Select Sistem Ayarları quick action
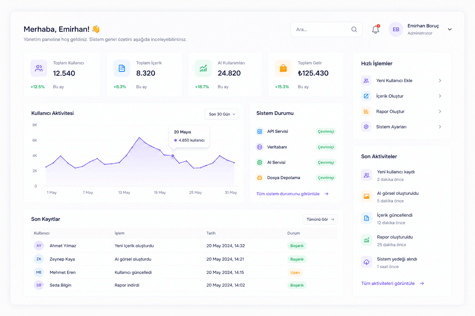Viewport: 475px width, 316px height. (402, 127)
